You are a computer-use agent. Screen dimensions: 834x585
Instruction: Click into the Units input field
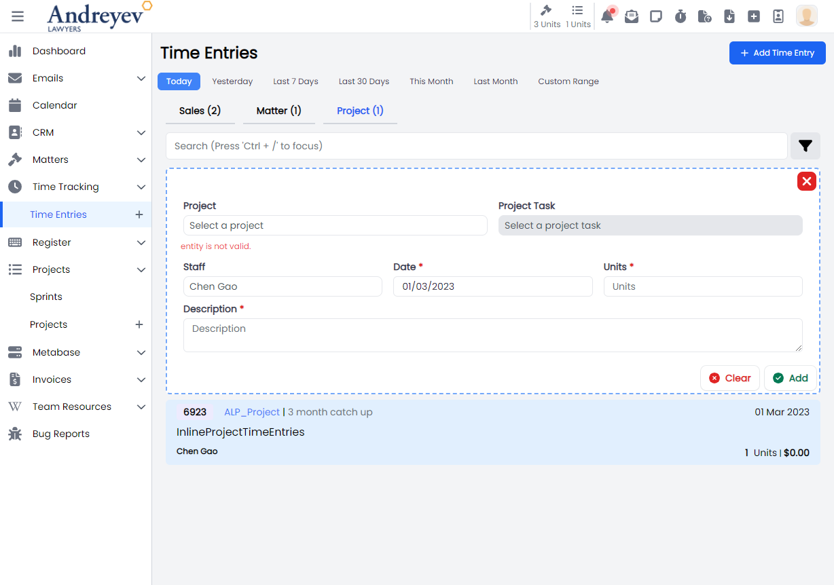click(x=702, y=286)
